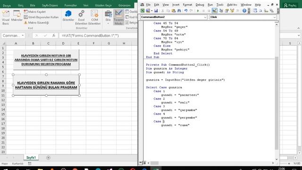
Task: Click the VBA code window vertical scrollbar thumb
Action: [277, 103]
